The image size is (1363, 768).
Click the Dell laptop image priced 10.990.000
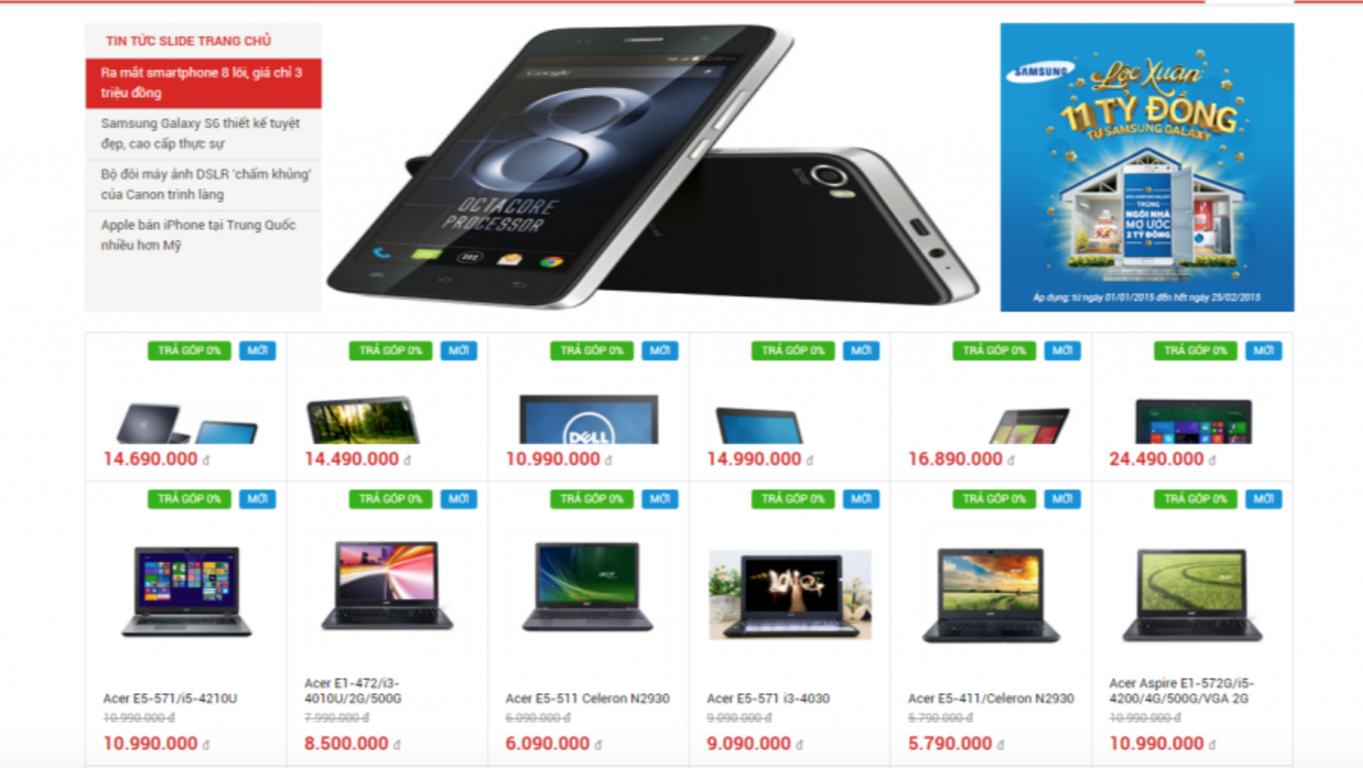(x=589, y=419)
